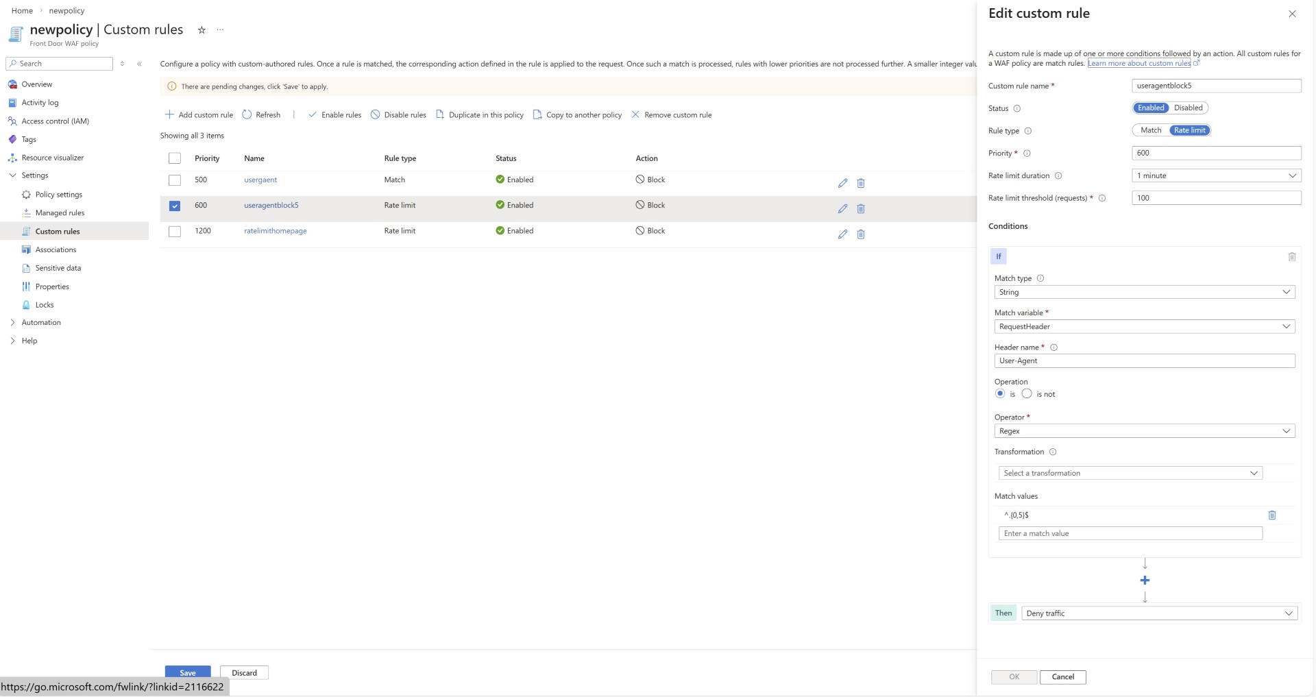
Task: Show info for Rate limit threshold
Action: tap(1102, 198)
